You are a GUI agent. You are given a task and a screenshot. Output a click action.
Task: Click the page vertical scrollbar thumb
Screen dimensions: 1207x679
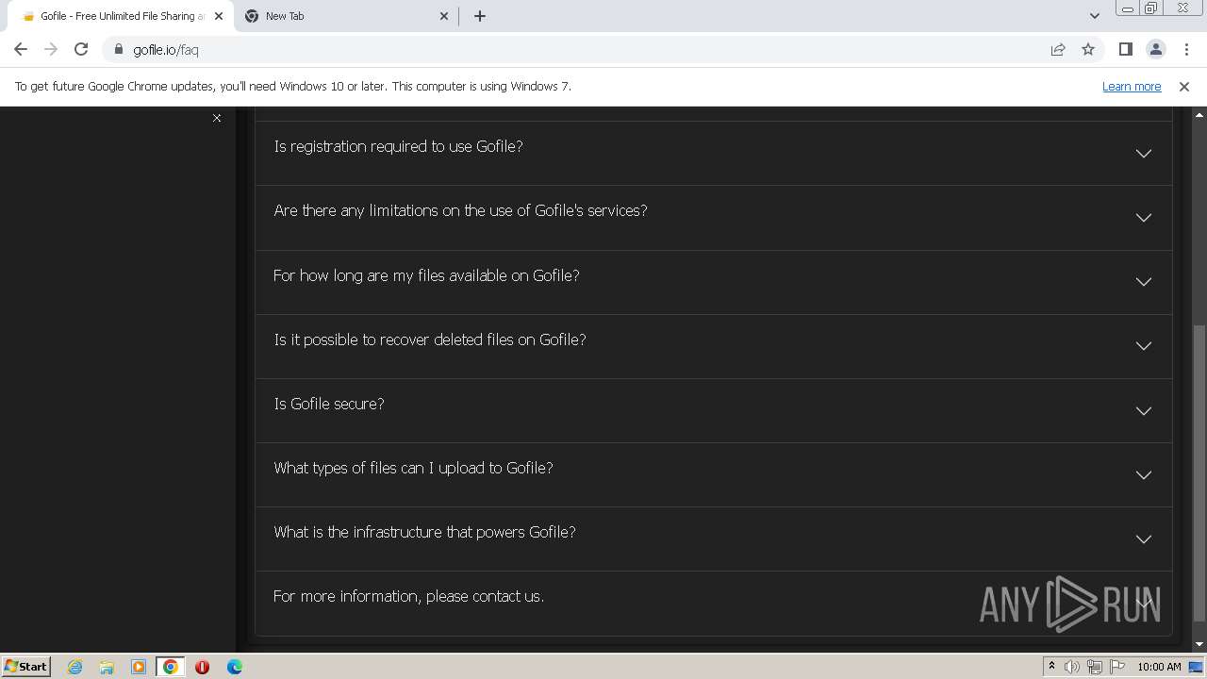point(1199,473)
